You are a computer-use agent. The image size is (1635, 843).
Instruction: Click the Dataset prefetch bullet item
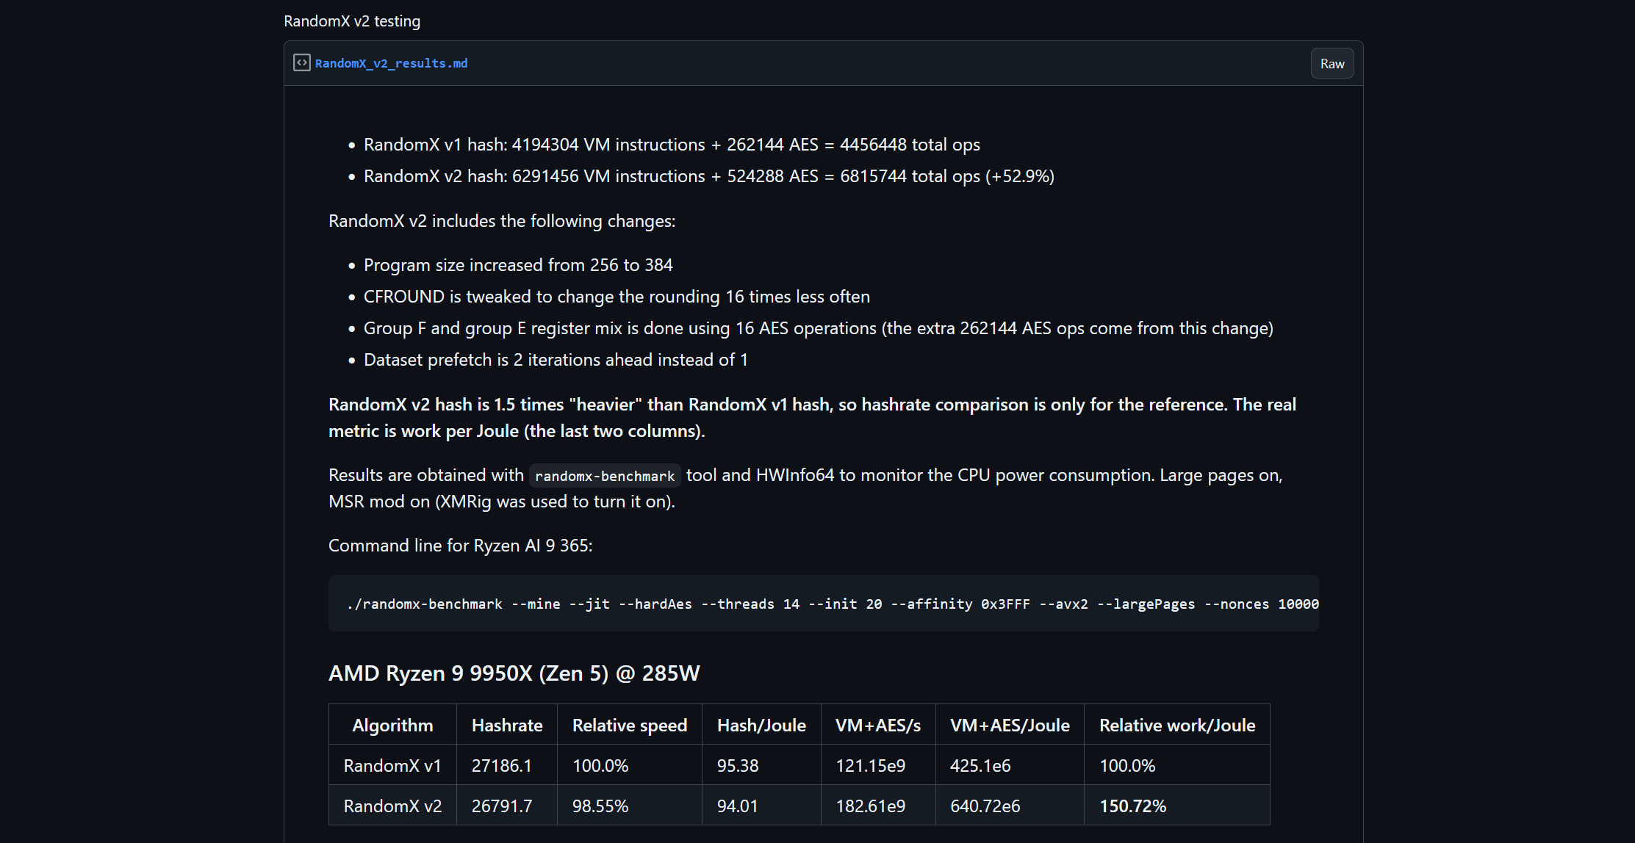pyautogui.click(x=555, y=360)
